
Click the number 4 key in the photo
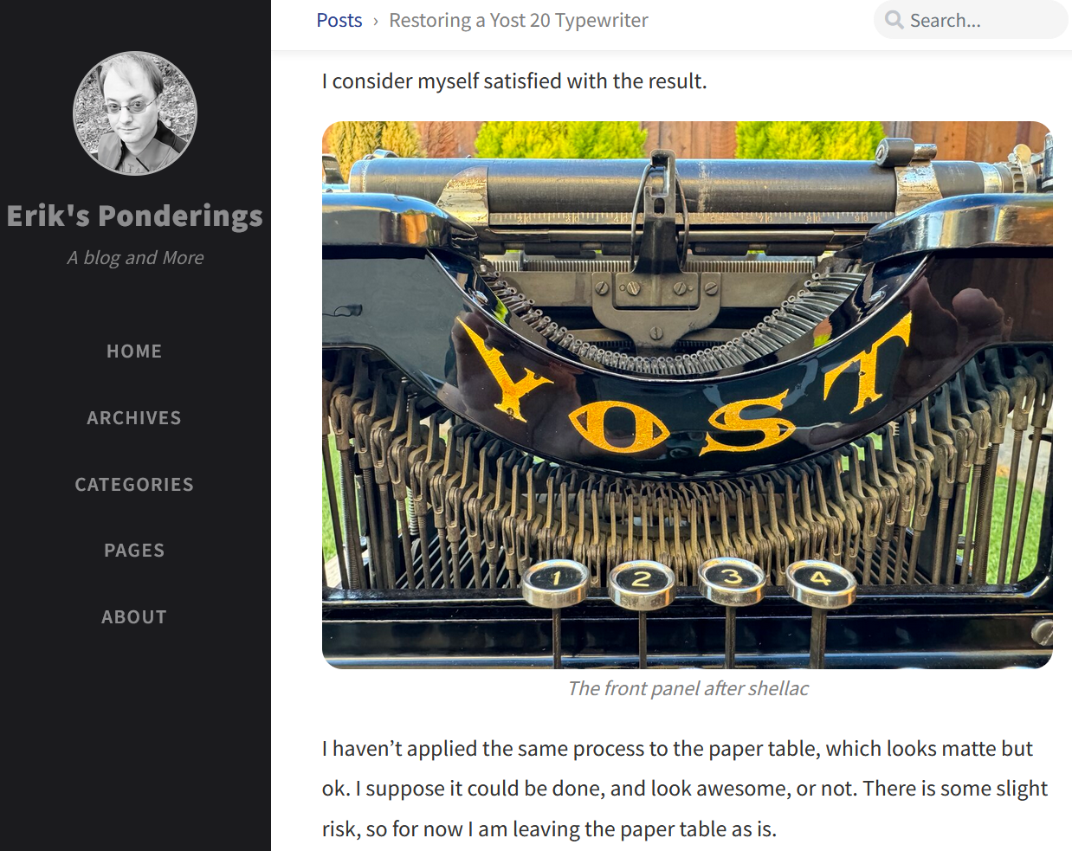[820, 579]
